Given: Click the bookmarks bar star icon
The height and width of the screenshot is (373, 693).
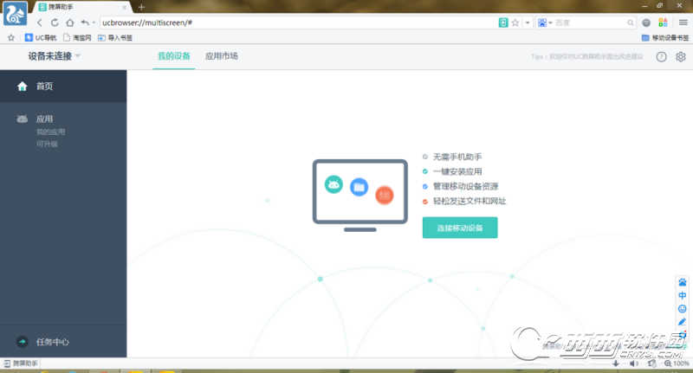Looking at the screenshot, I should [x=11, y=38].
